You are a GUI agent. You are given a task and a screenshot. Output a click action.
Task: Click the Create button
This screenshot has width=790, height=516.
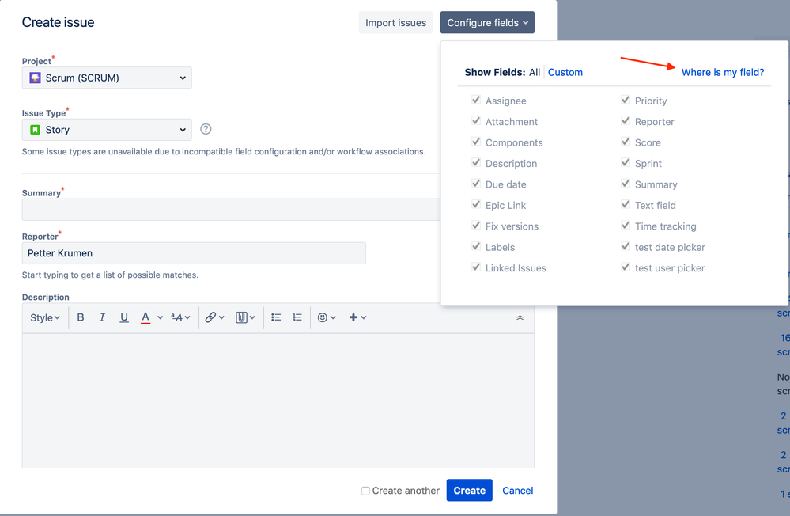pos(469,490)
